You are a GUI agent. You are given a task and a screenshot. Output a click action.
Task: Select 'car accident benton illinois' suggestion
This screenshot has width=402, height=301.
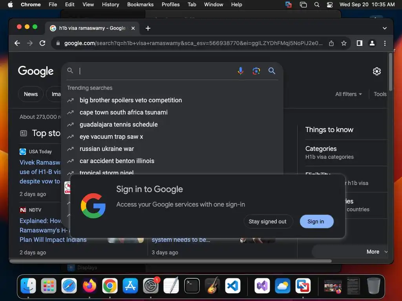click(172, 161)
